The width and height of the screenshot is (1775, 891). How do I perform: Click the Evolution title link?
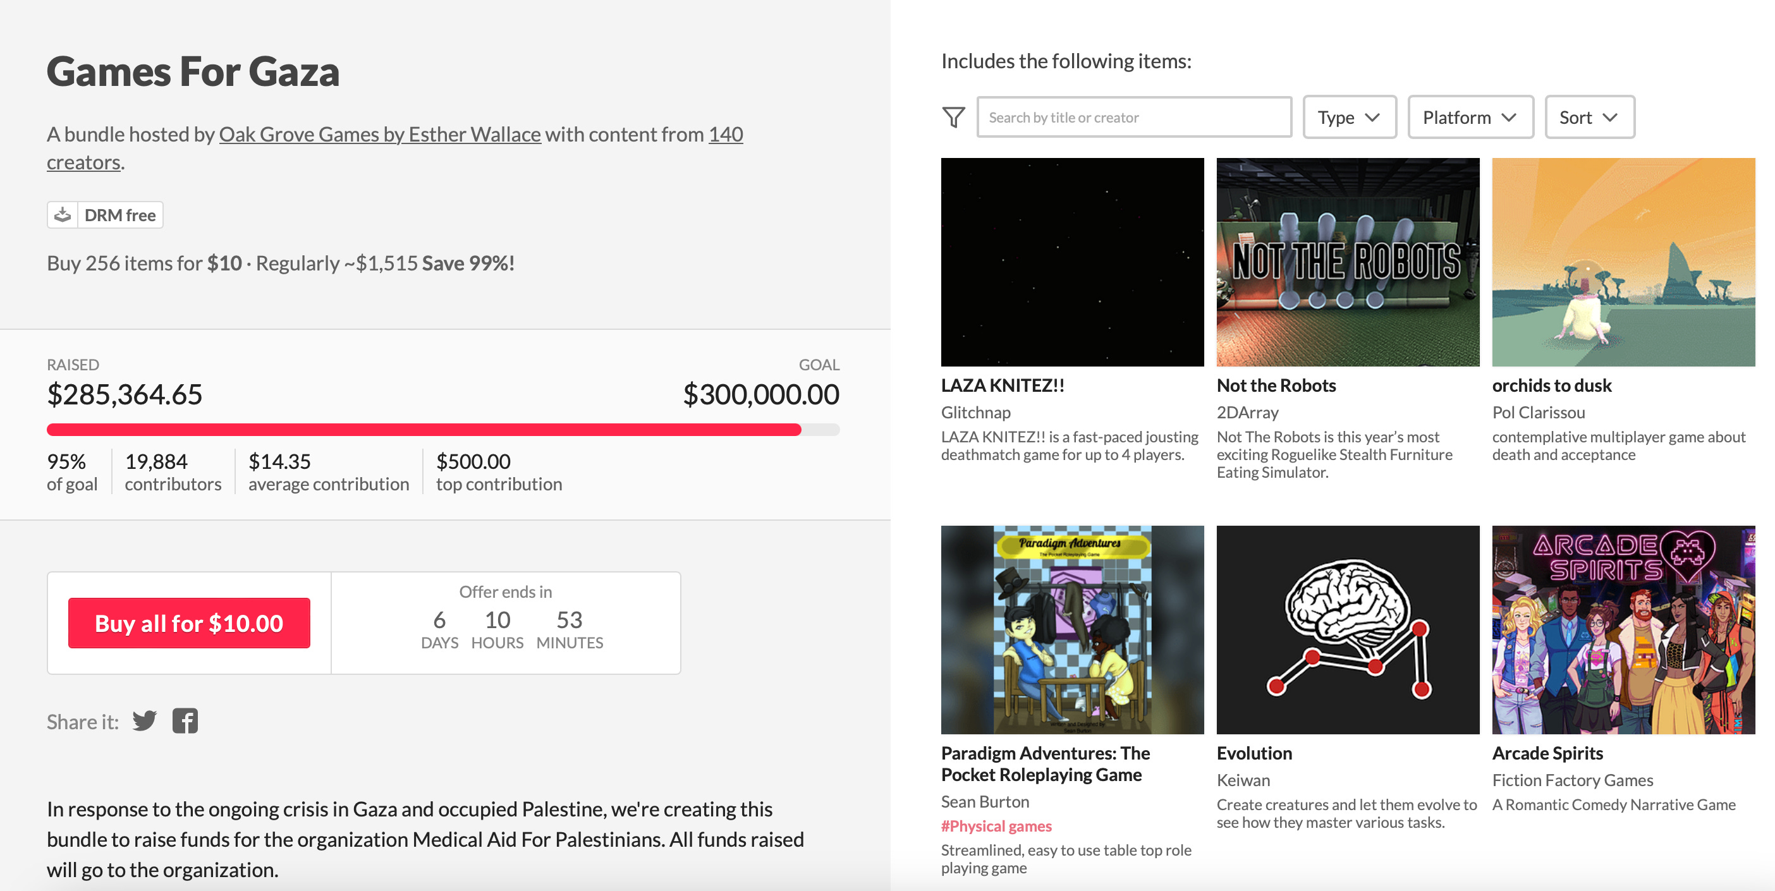click(x=1254, y=753)
